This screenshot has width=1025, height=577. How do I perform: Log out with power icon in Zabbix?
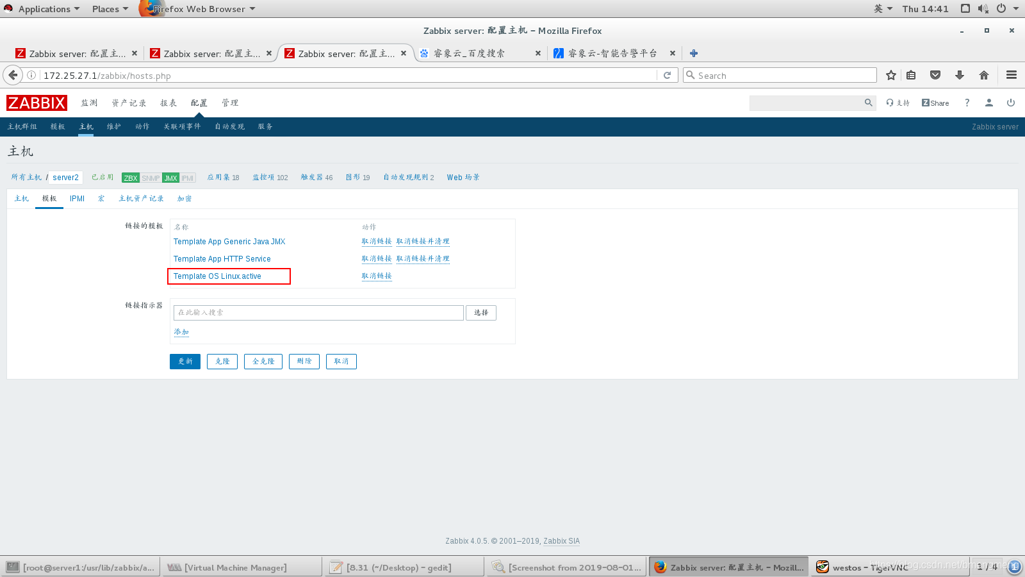[x=1011, y=103]
